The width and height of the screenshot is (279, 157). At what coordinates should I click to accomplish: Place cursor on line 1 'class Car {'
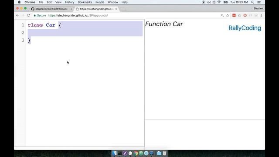click(x=44, y=25)
